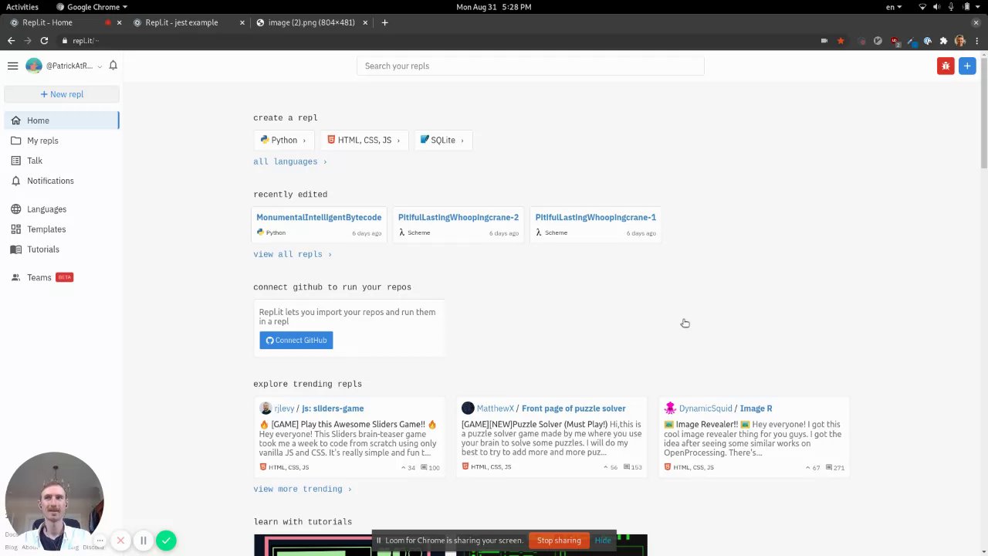This screenshot has height=556, width=988.
Task: Open Teams beta in sidebar
Action: pyautogui.click(x=62, y=277)
